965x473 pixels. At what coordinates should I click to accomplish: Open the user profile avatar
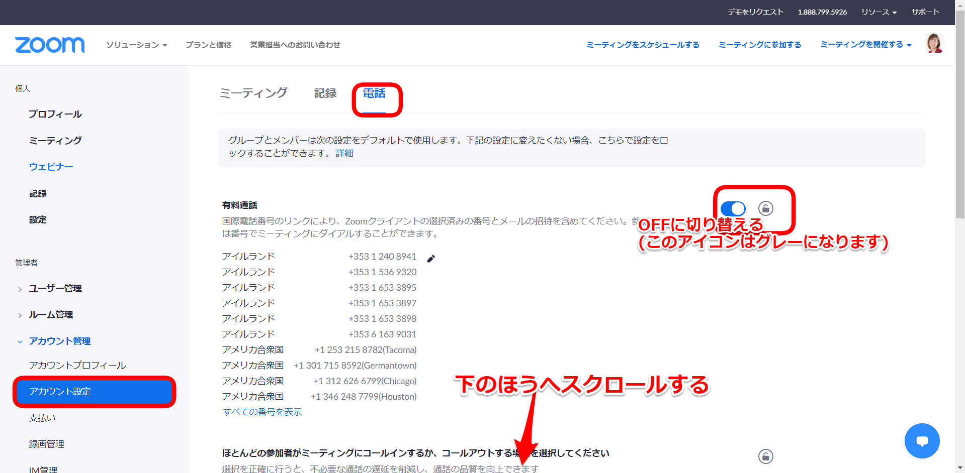(x=934, y=44)
